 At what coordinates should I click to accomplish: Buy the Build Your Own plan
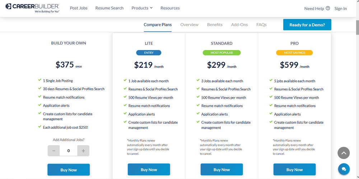69,170
